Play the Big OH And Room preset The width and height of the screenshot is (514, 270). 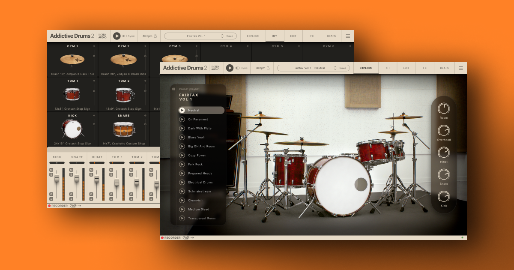pos(182,146)
